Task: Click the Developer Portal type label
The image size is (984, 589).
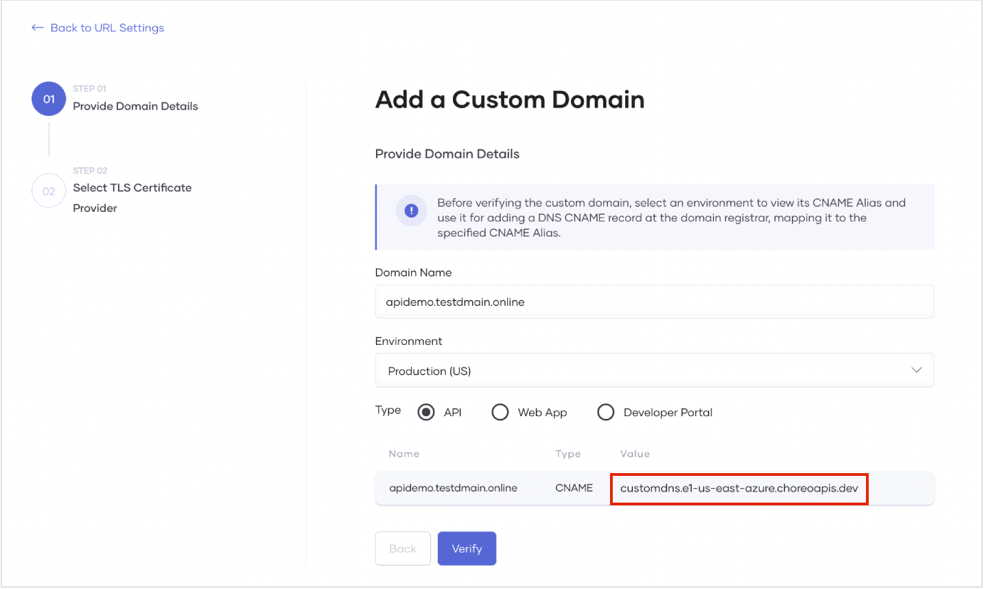Action: pyautogui.click(x=668, y=412)
